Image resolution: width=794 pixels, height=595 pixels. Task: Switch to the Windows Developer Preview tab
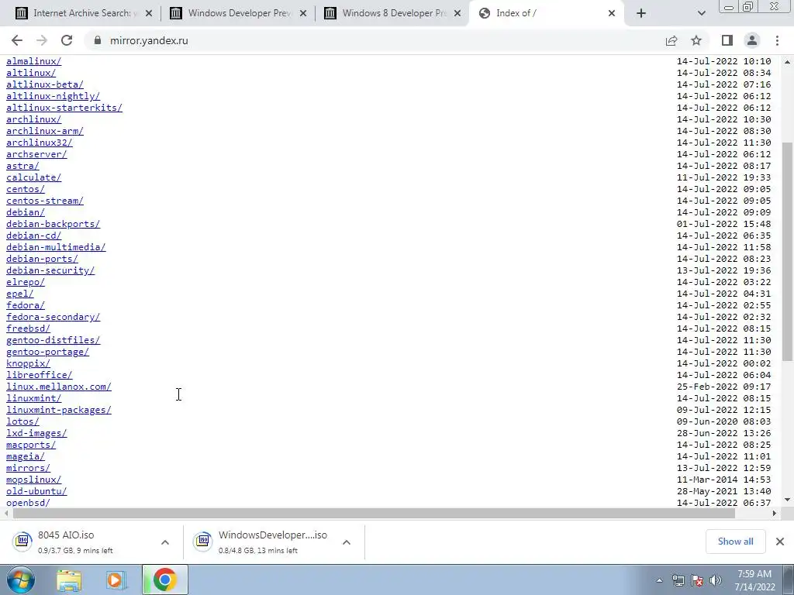point(239,13)
